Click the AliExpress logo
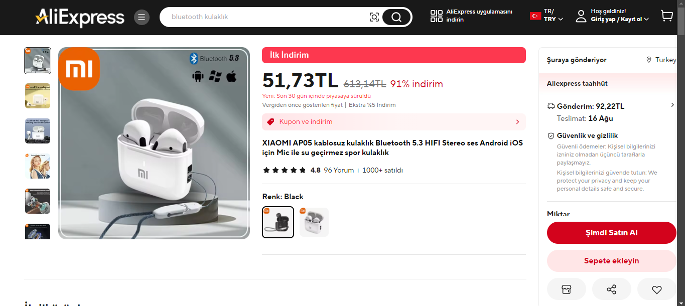685x306 pixels. pos(80,18)
